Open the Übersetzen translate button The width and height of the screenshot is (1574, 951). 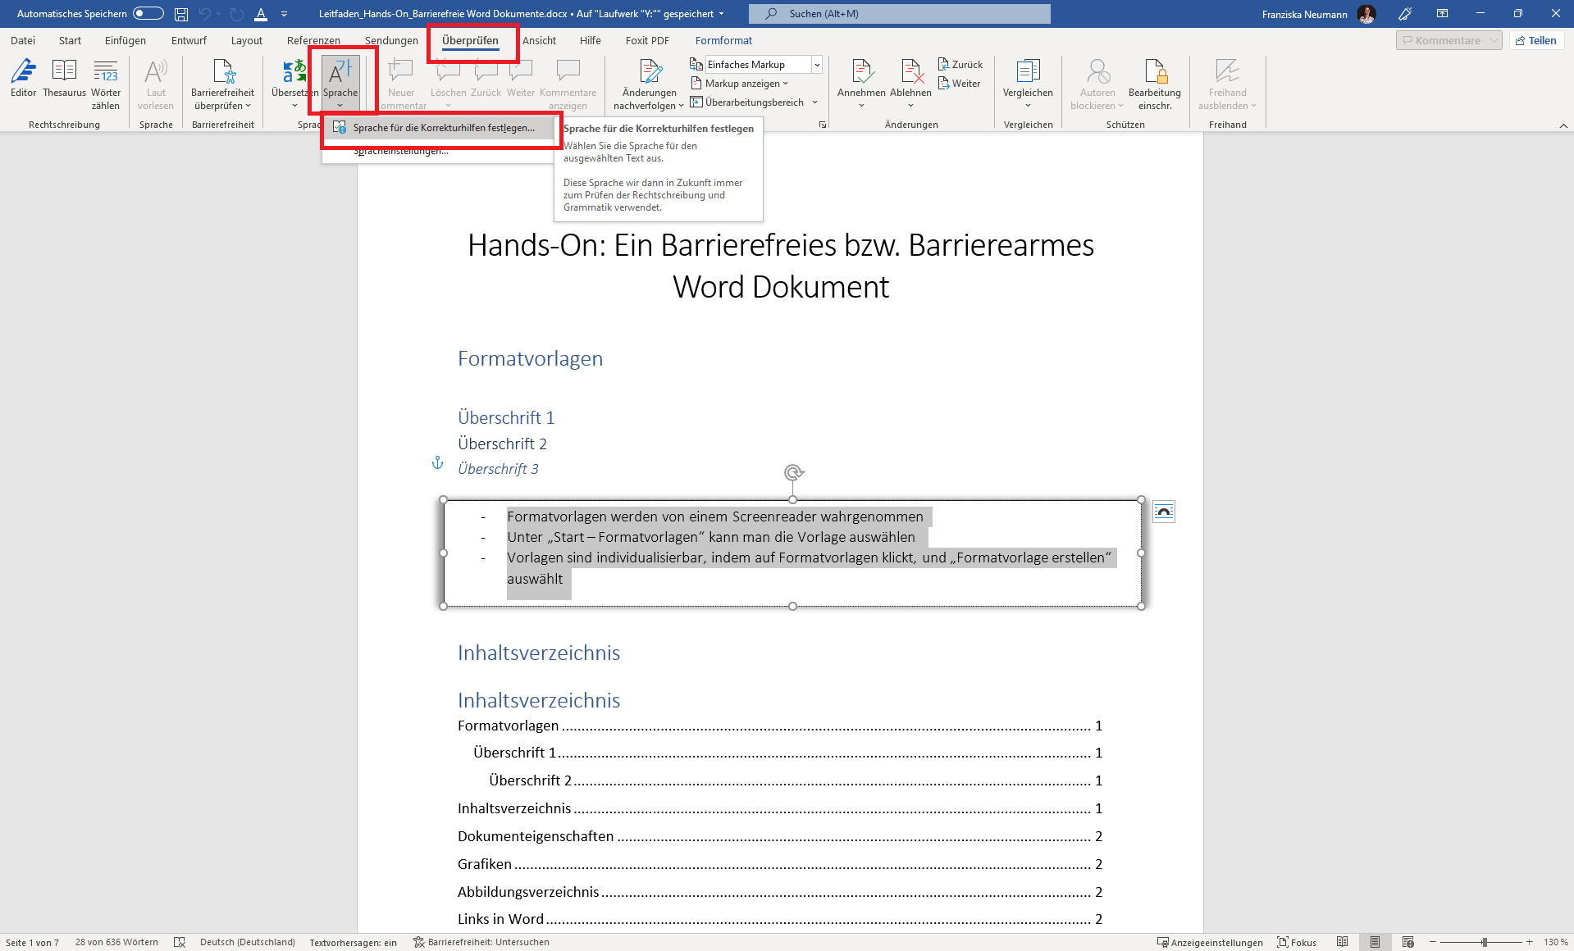click(x=294, y=84)
